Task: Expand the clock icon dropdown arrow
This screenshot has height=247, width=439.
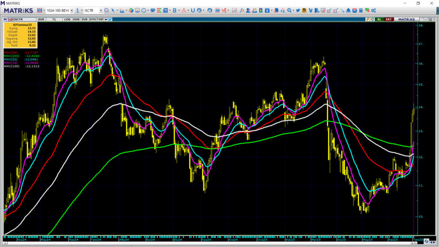Action: [148, 10]
